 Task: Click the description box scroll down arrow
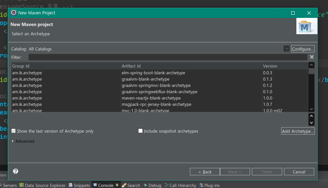[311, 123]
